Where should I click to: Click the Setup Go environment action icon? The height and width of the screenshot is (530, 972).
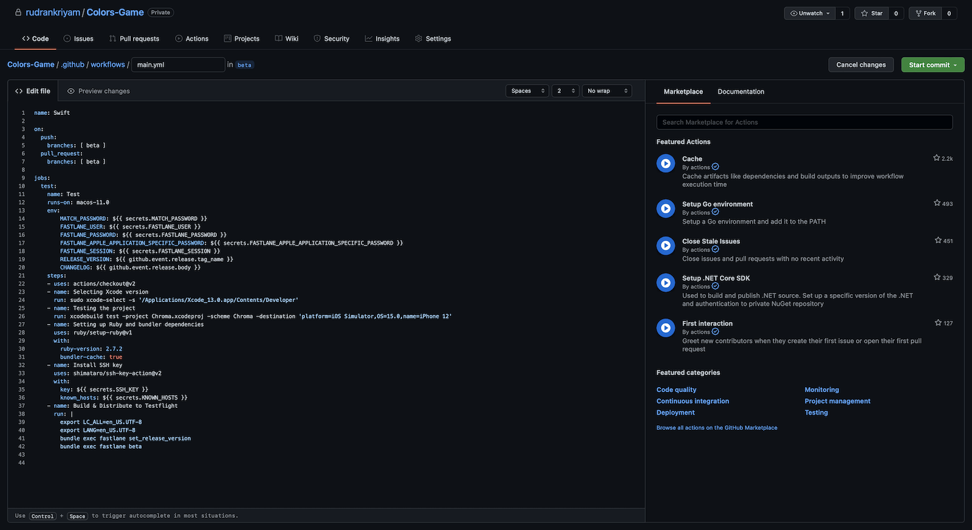666,208
